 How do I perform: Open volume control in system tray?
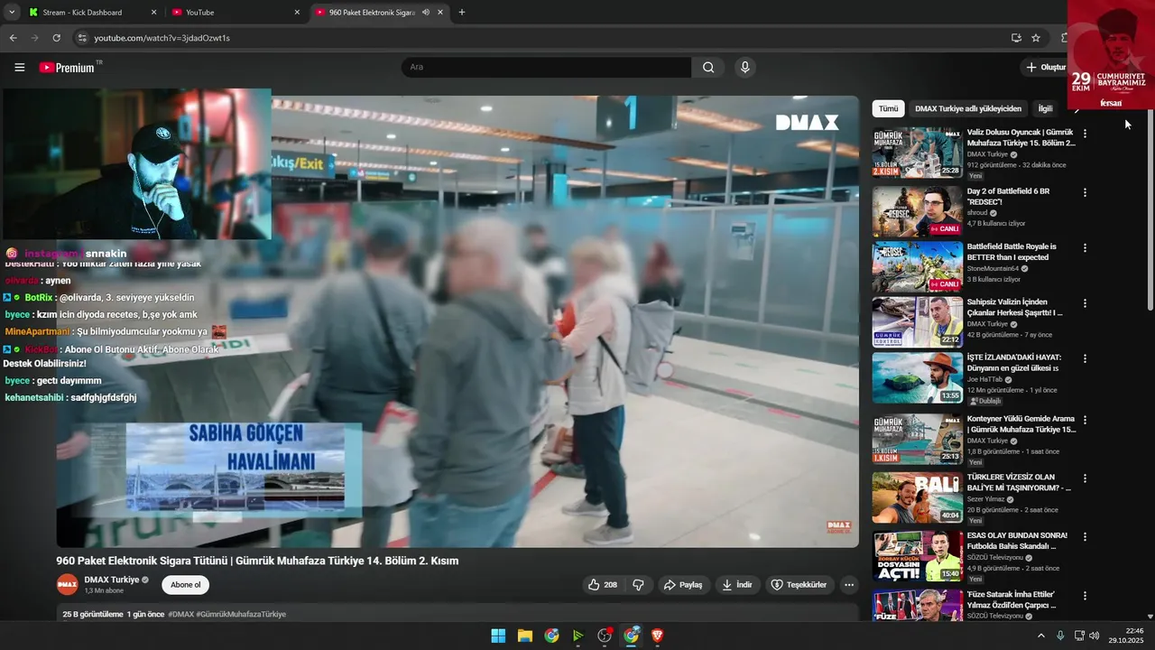tap(1095, 636)
